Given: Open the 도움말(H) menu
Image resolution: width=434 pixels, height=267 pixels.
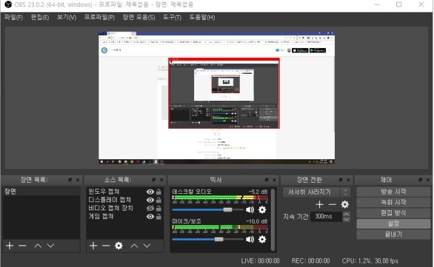Looking at the screenshot, I should coord(202,17).
